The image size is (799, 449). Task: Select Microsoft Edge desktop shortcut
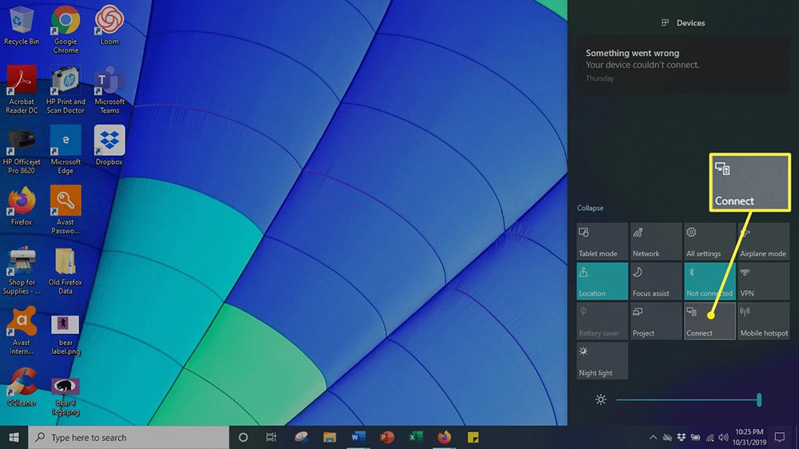(66, 150)
